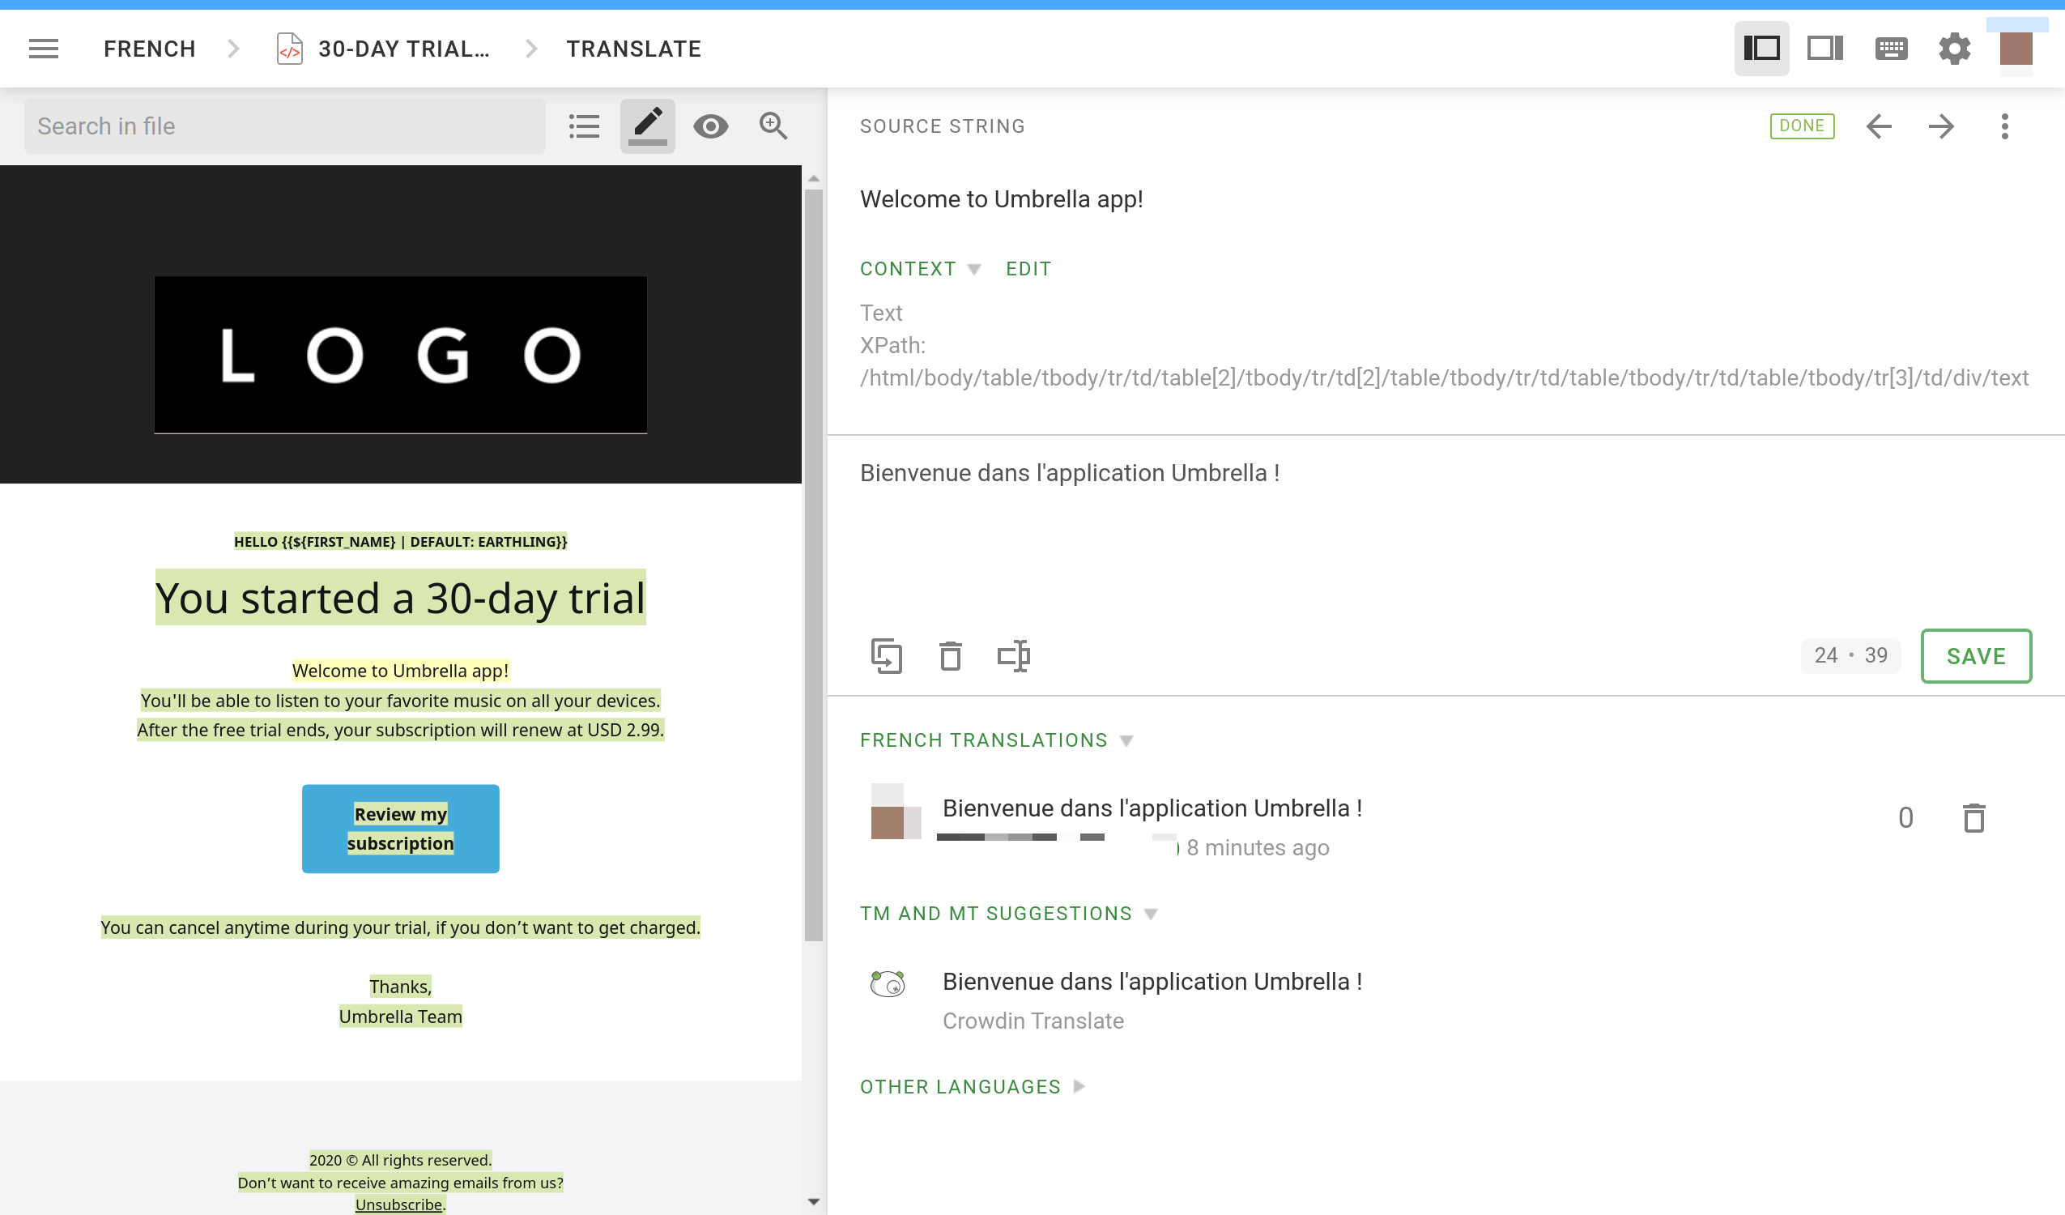Toggle the preview/eye icon mode
2065x1215 pixels.
[x=712, y=126]
